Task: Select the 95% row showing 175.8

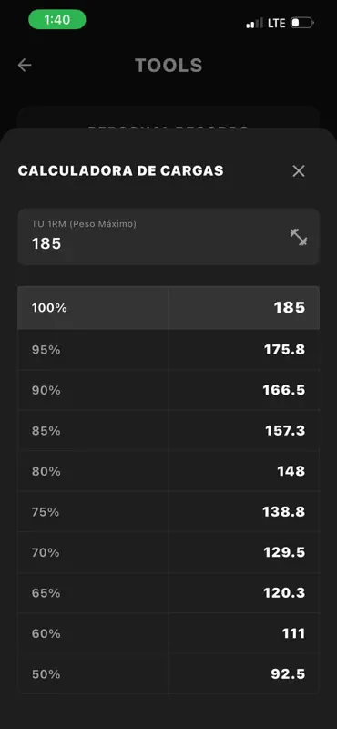Action: click(168, 350)
